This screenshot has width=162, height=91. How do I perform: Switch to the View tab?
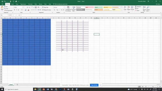tap(45, 4)
